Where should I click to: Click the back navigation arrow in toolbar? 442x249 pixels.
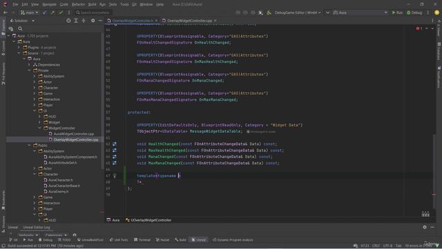(x=6, y=12)
